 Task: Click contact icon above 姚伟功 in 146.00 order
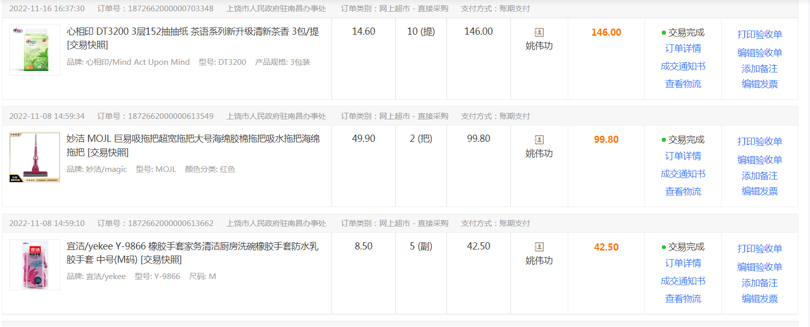coord(539,32)
